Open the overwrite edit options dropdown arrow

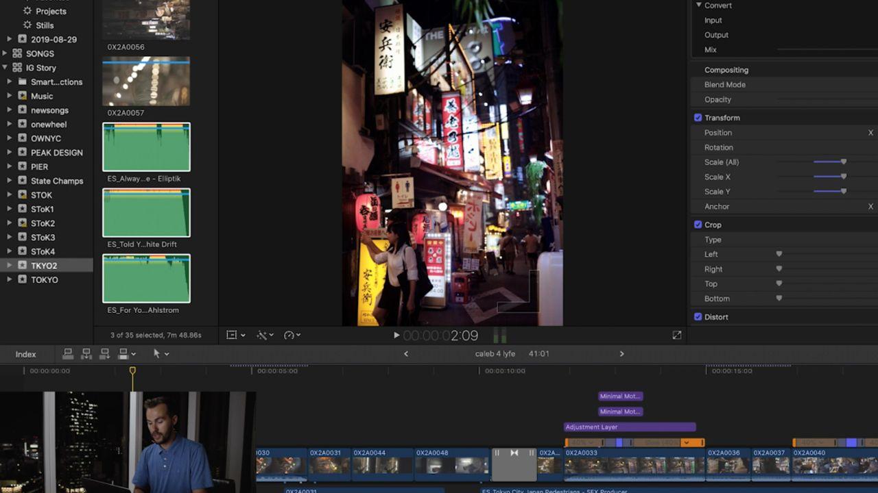point(133,354)
